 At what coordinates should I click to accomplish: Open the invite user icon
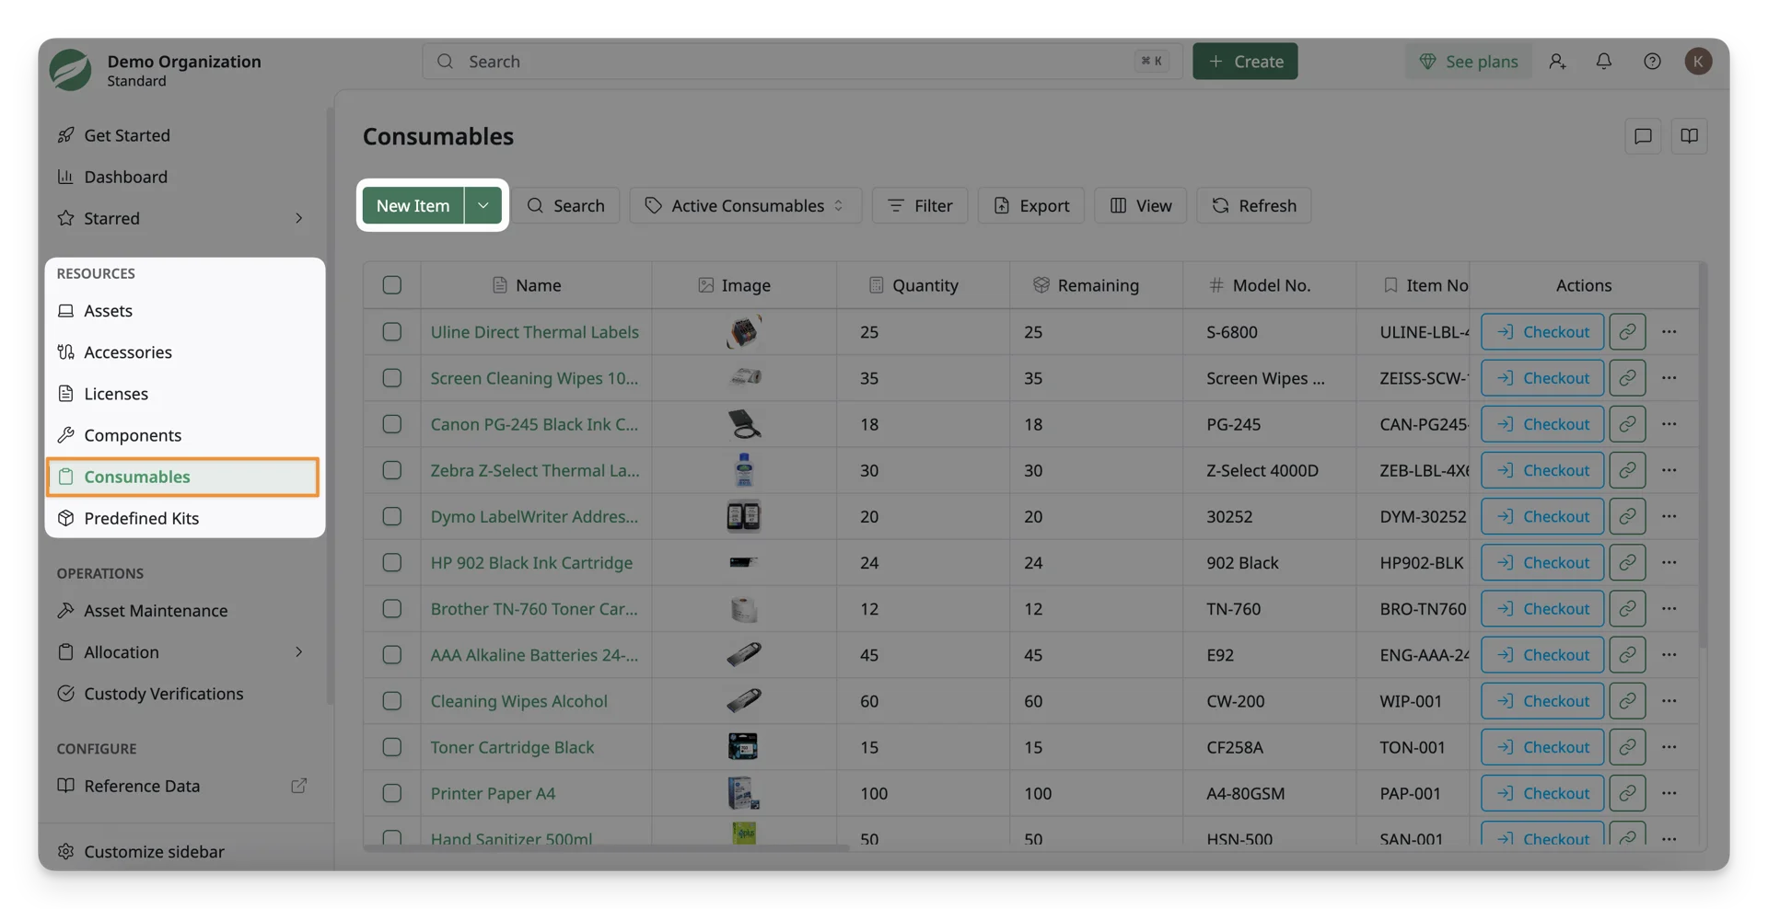tap(1557, 62)
